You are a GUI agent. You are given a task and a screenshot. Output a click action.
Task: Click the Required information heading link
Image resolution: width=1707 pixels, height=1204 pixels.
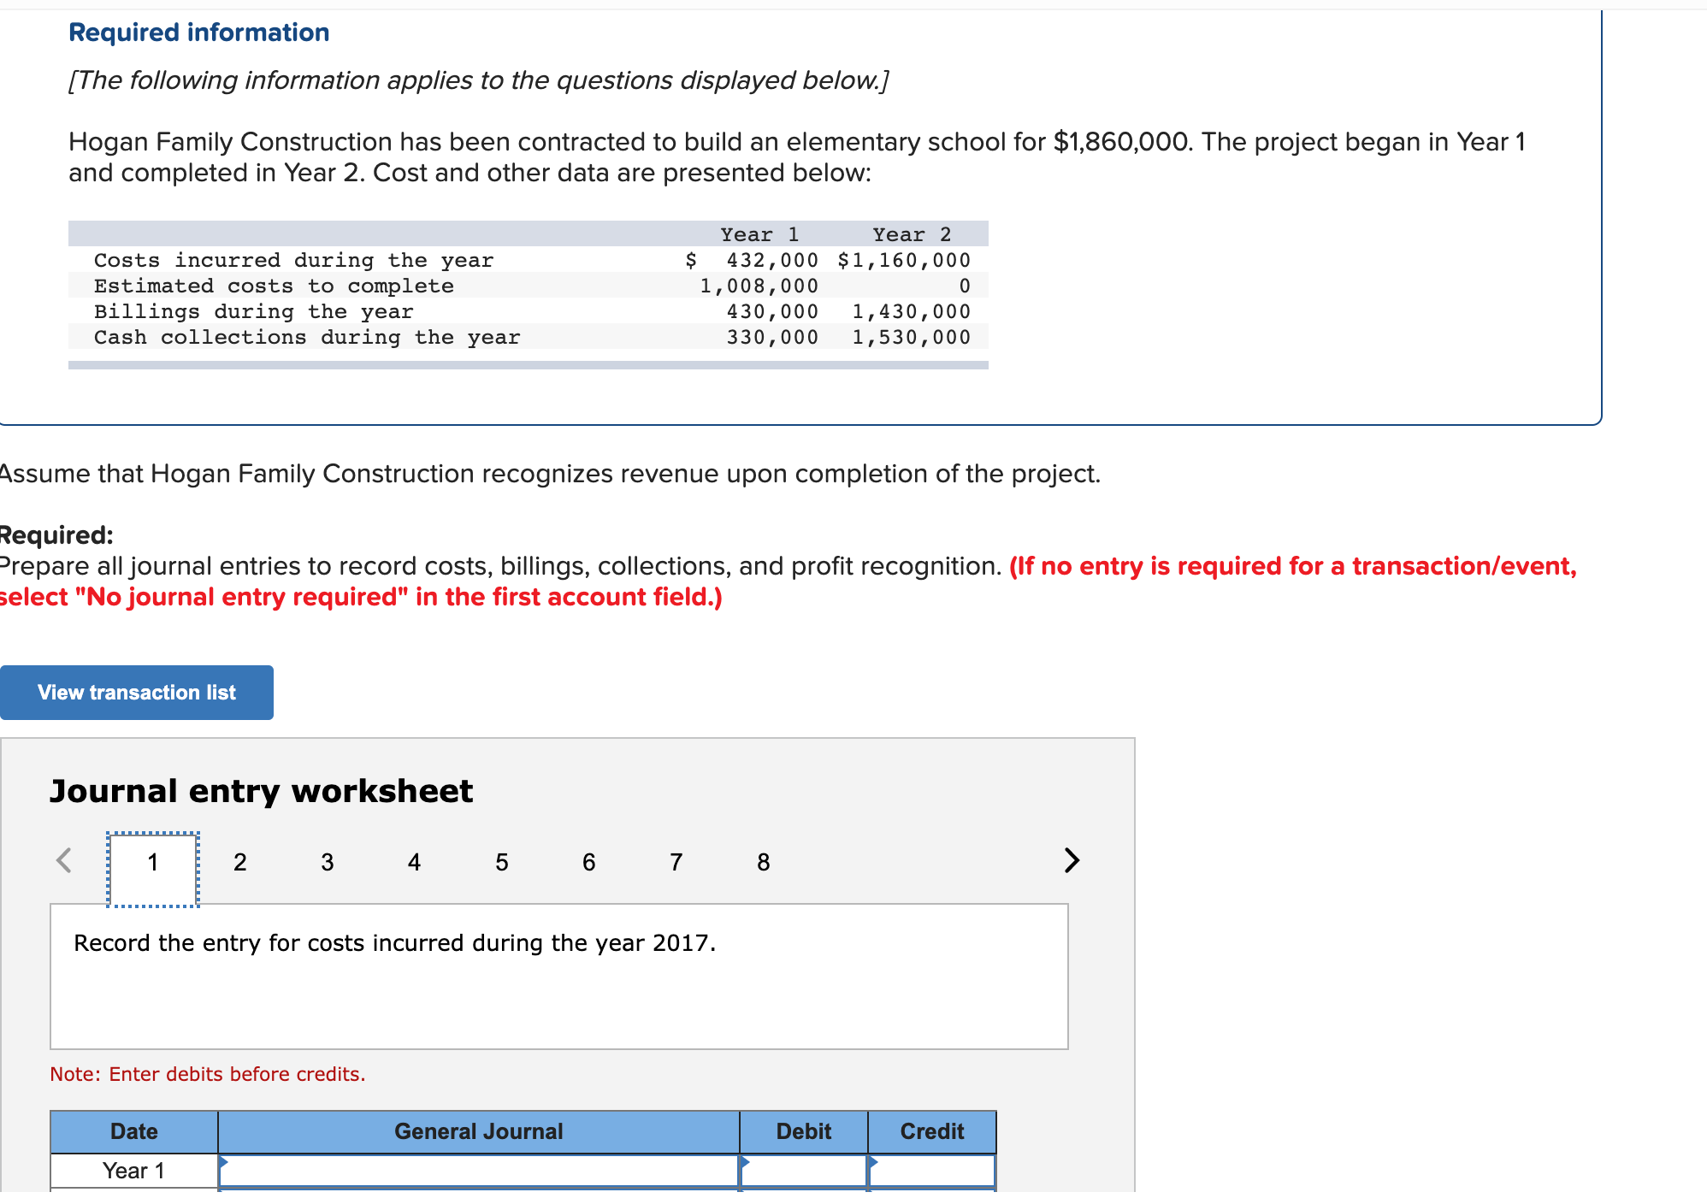199,32
